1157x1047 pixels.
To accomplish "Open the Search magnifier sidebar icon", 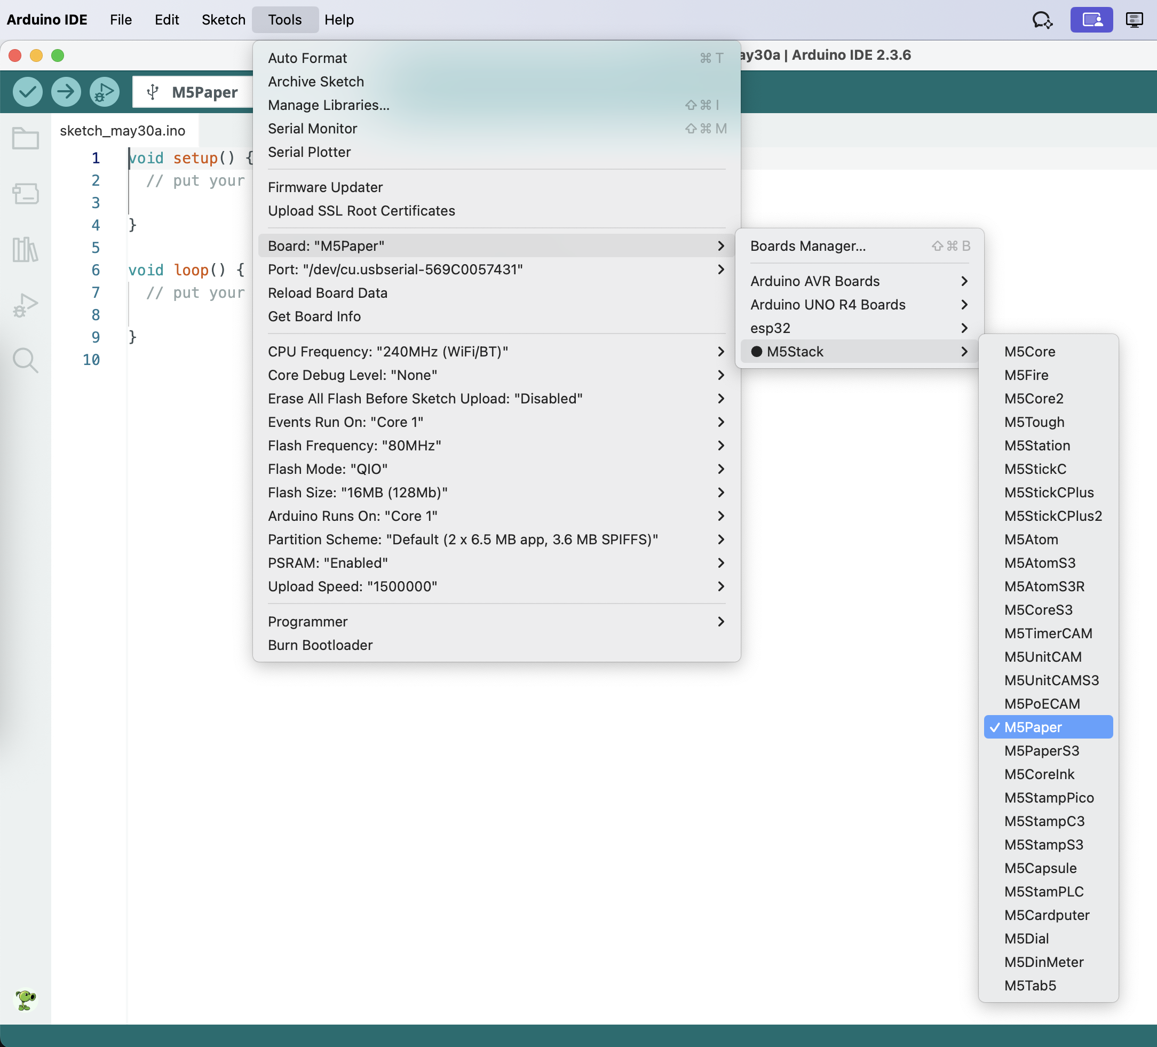I will pyautogui.click(x=25, y=361).
